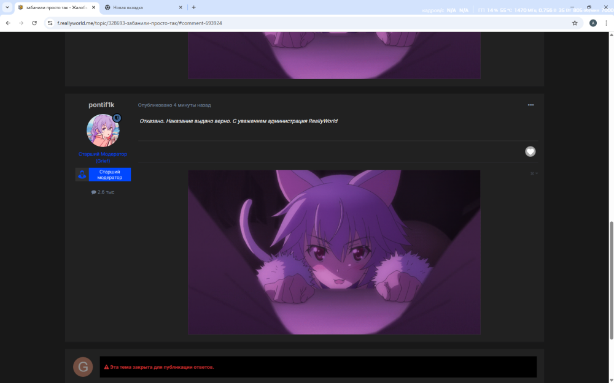Open the pontif1k username profile link
614x383 pixels.
[101, 105]
